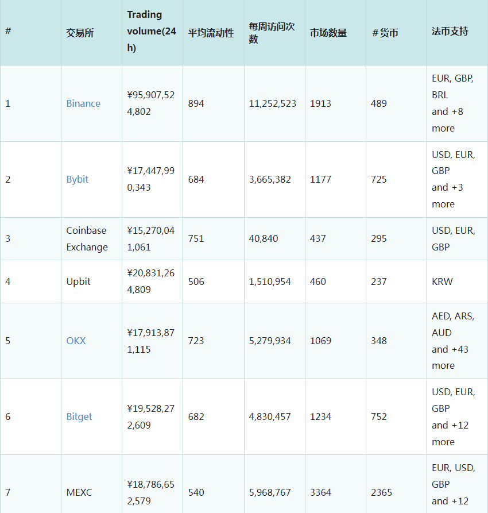
Task: Select market count 1069
Action: [320, 341]
